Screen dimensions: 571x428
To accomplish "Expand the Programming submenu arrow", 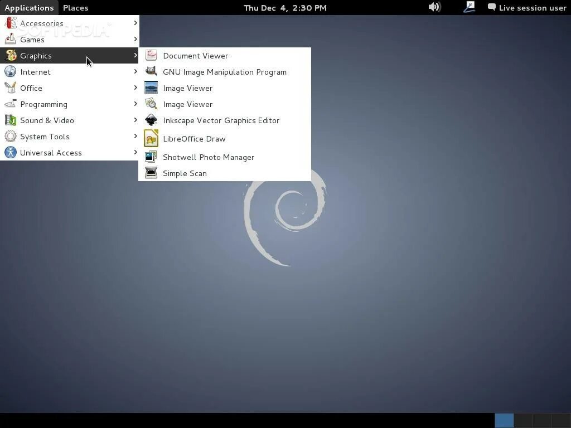I will (x=136, y=104).
